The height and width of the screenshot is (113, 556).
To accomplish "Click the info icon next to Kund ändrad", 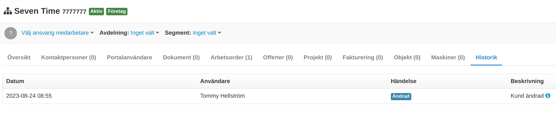I will click(x=548, y=96).
